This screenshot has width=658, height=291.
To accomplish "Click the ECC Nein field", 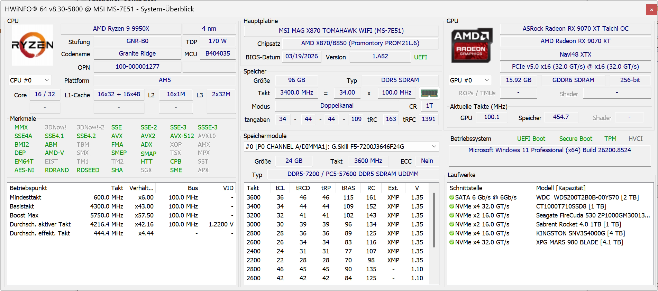I will 427,161.
